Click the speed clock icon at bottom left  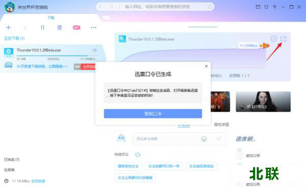6,181
